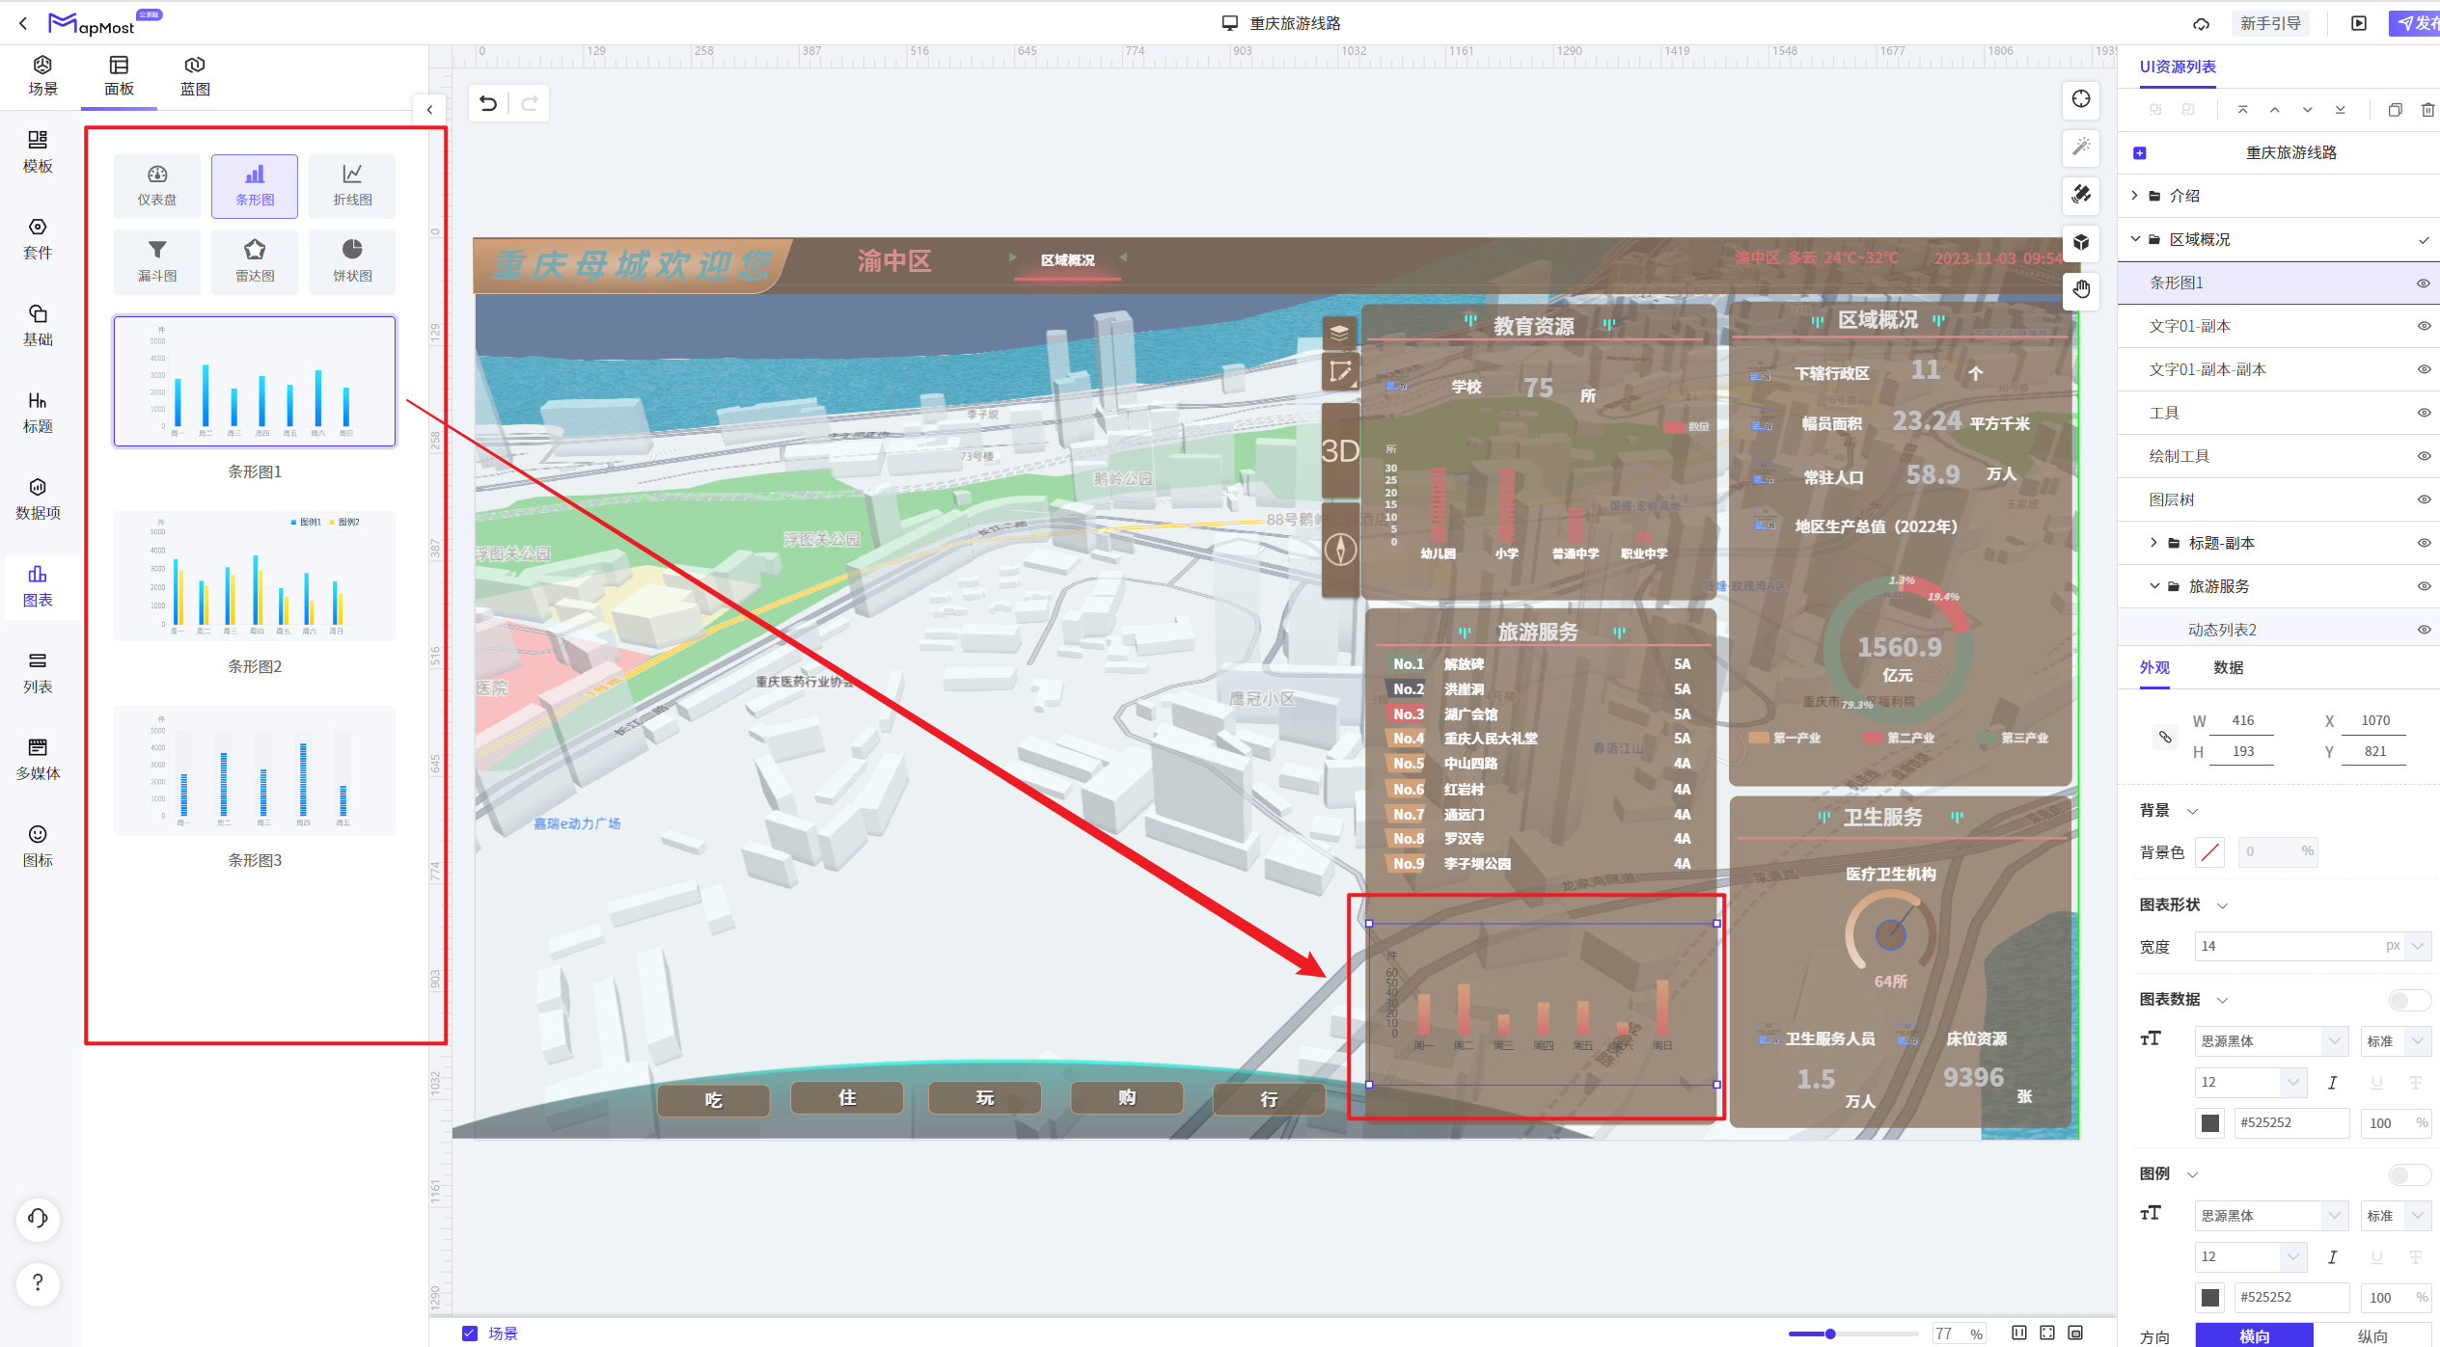
Task: Click the copy layer icon in resource list
Action: coord(2395,110)
